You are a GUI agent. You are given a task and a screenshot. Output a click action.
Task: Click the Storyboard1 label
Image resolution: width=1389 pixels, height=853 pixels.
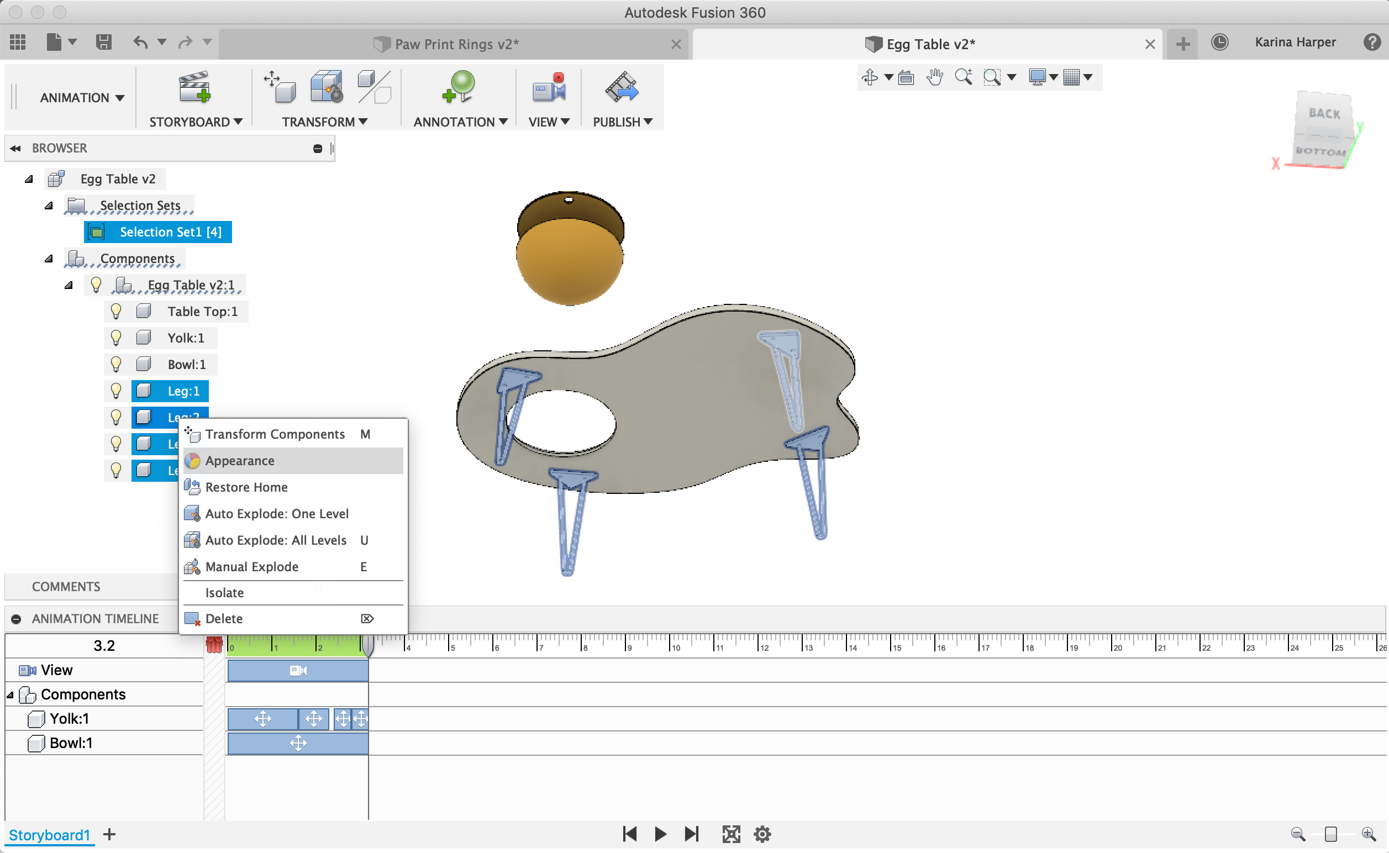50,835
